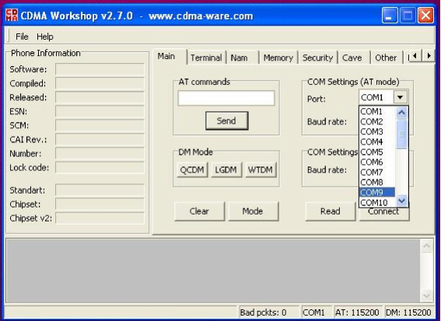This screenshot has width=441, height=321.
Task: Switch to the Memory tab
Action: pos(278,58)
